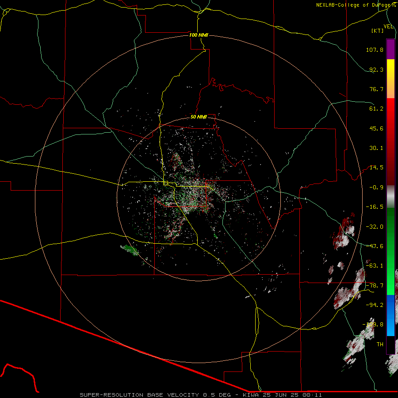398x398 pixels.
Task: Click the green velocity echo southwest of the 50 NMI ring
Action: pyautogui.click(x=130, y=250)
